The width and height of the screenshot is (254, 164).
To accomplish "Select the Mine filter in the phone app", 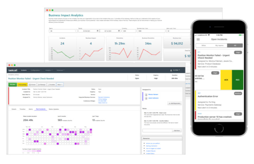I will point(204,45).
